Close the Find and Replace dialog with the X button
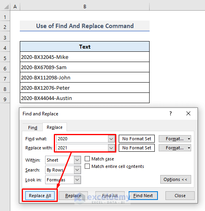Screen dimensions: 205x211 pyautogui.click(x=188, y=113)
